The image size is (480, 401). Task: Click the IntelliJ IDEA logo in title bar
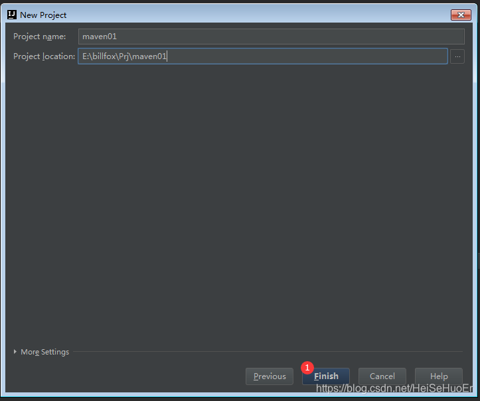pyautogui.click(x=12, y=15)
